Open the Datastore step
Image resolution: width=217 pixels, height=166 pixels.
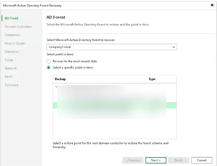pos(12,51)
